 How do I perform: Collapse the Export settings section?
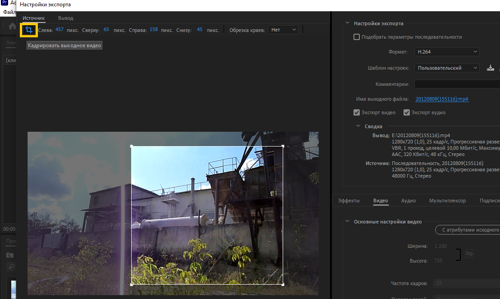pos(347,23)
